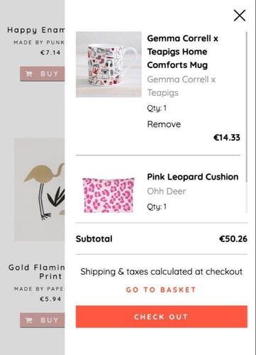Click the Ohh Deer brand name
256x355 pixels.
click(167, 191)
